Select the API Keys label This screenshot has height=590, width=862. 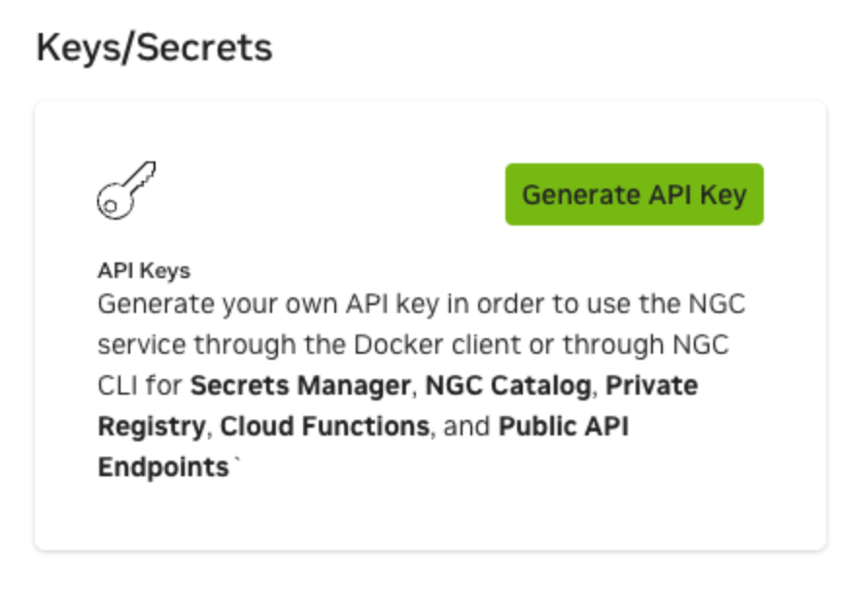pyautogui.click(x=144, y=270)
